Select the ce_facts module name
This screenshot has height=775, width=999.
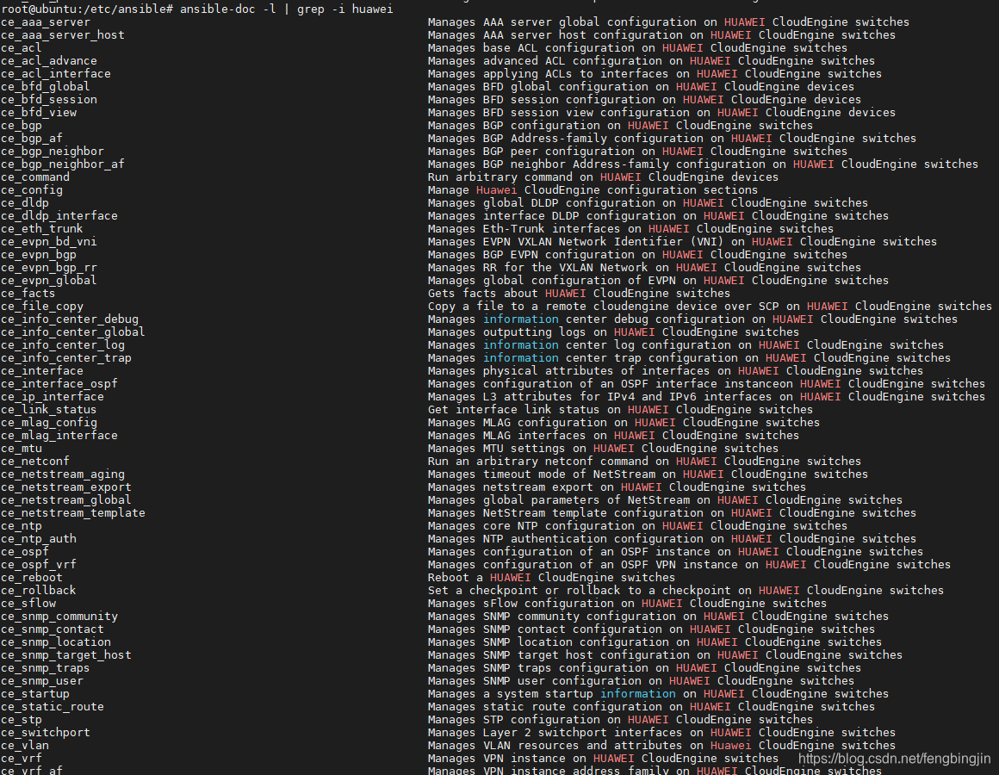pyautogui.click(x=28, y=294)
